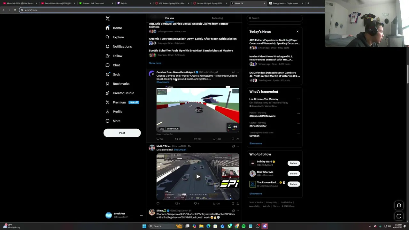Open the Explore page
Viewport: 409px width, 230px height.
click(x=115, y=37)
